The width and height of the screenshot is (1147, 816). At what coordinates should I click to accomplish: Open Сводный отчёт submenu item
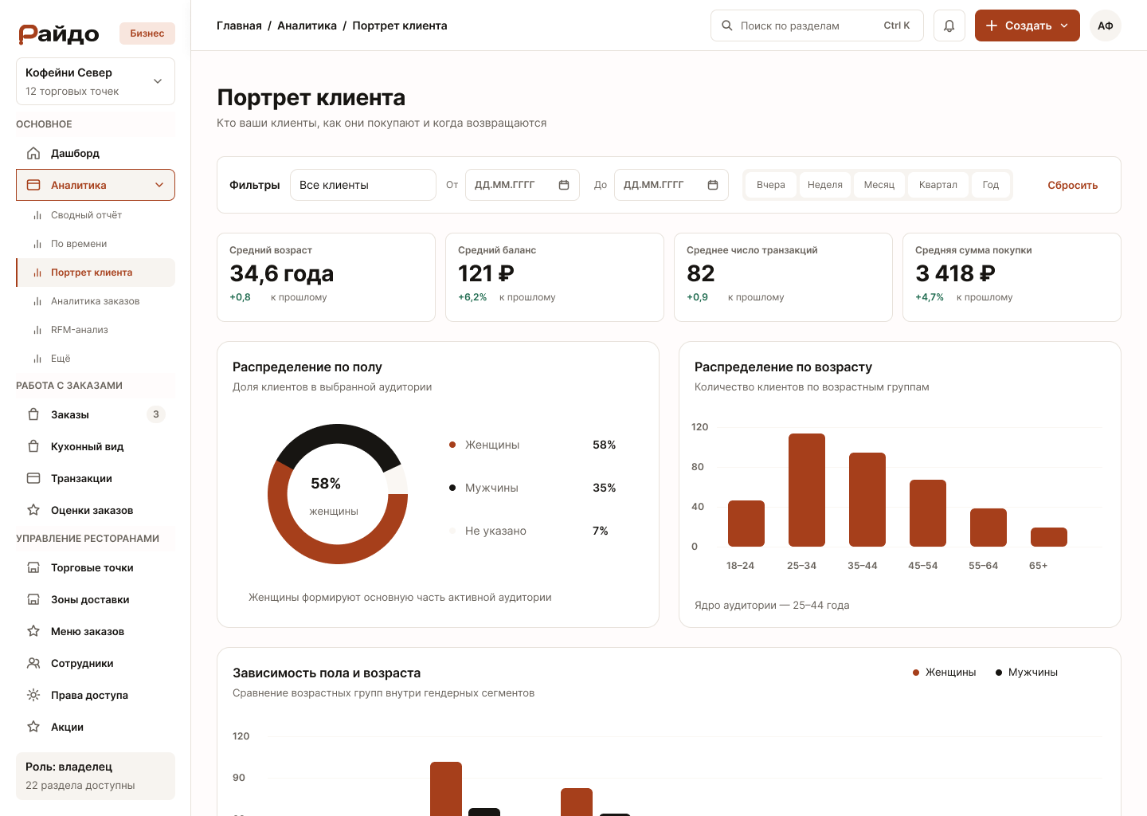tap(96, 215)
